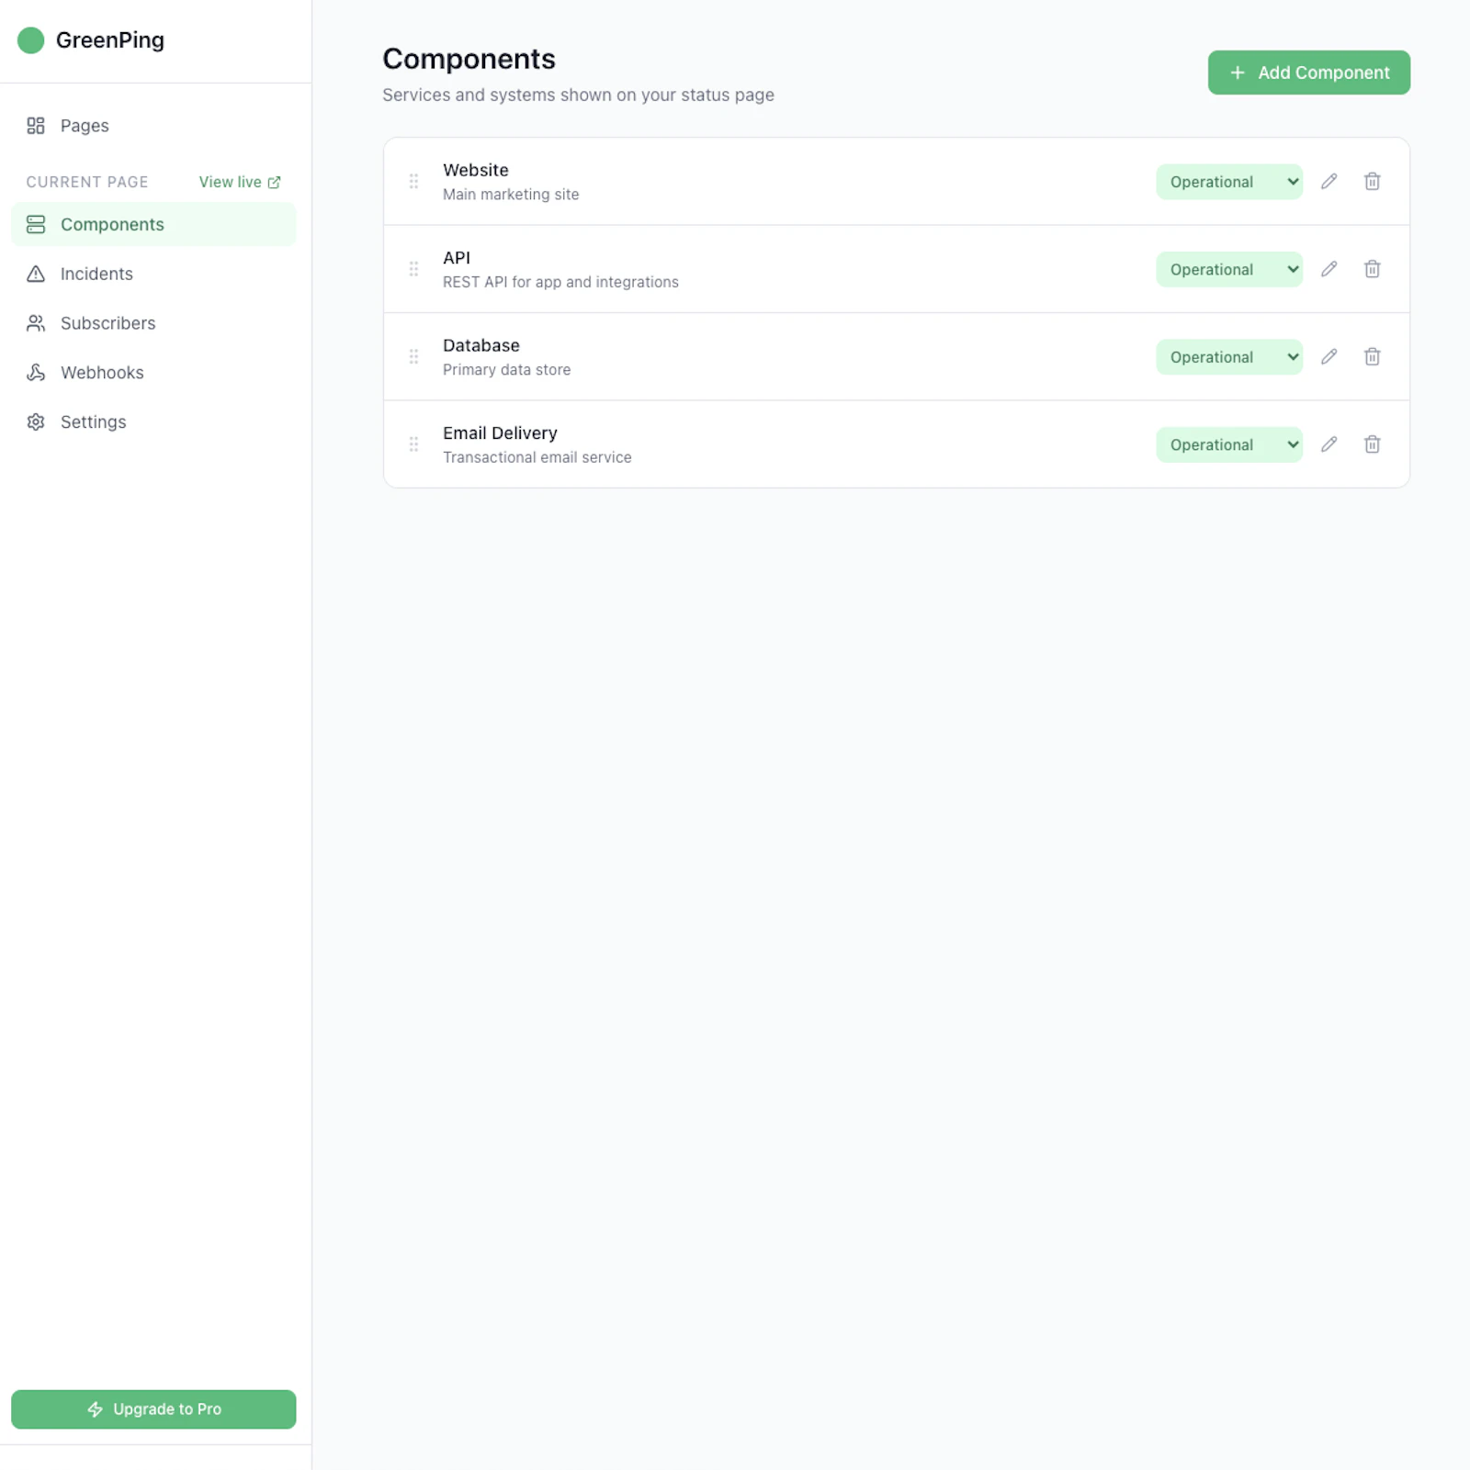Click the Add Component button
Image resolution: width=1470 pixels, height=1470 pixels.
click(x=1308, y=73)
